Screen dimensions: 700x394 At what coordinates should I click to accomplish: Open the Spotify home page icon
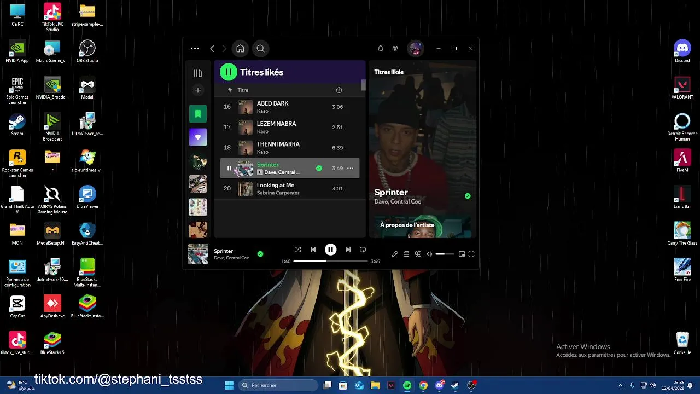tap(240, 49)
